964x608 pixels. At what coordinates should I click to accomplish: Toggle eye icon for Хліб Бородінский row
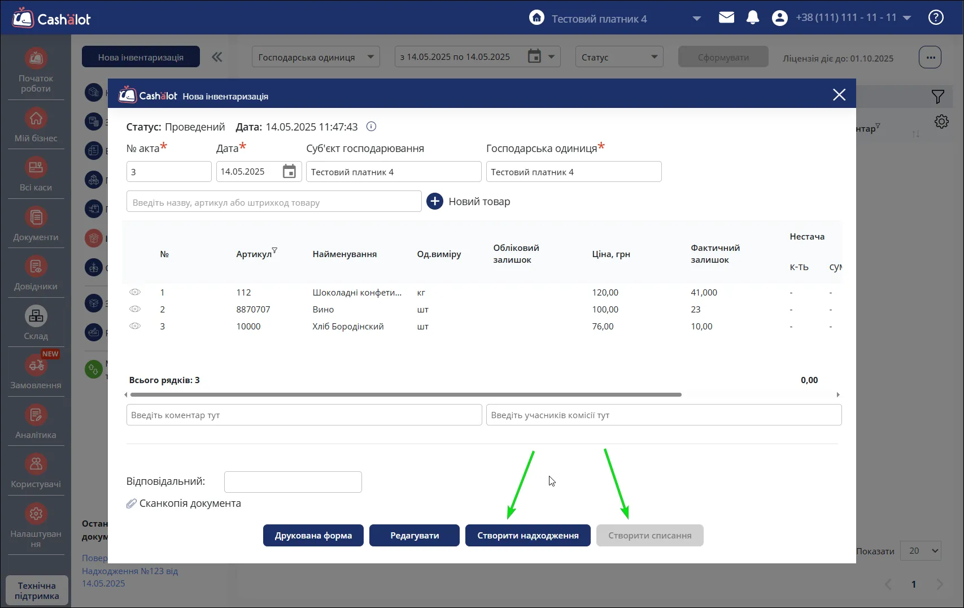click(135, 326)
